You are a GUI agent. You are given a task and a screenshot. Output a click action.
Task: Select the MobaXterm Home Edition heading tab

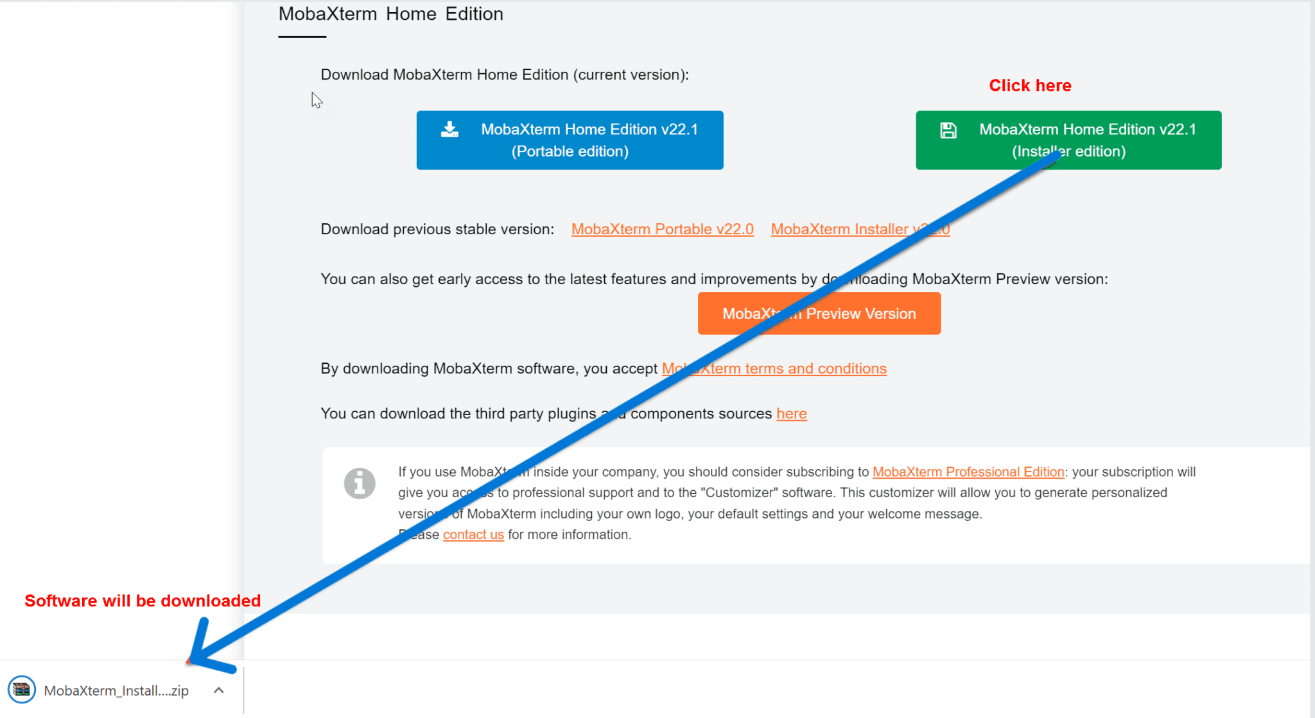click(390, 13)
